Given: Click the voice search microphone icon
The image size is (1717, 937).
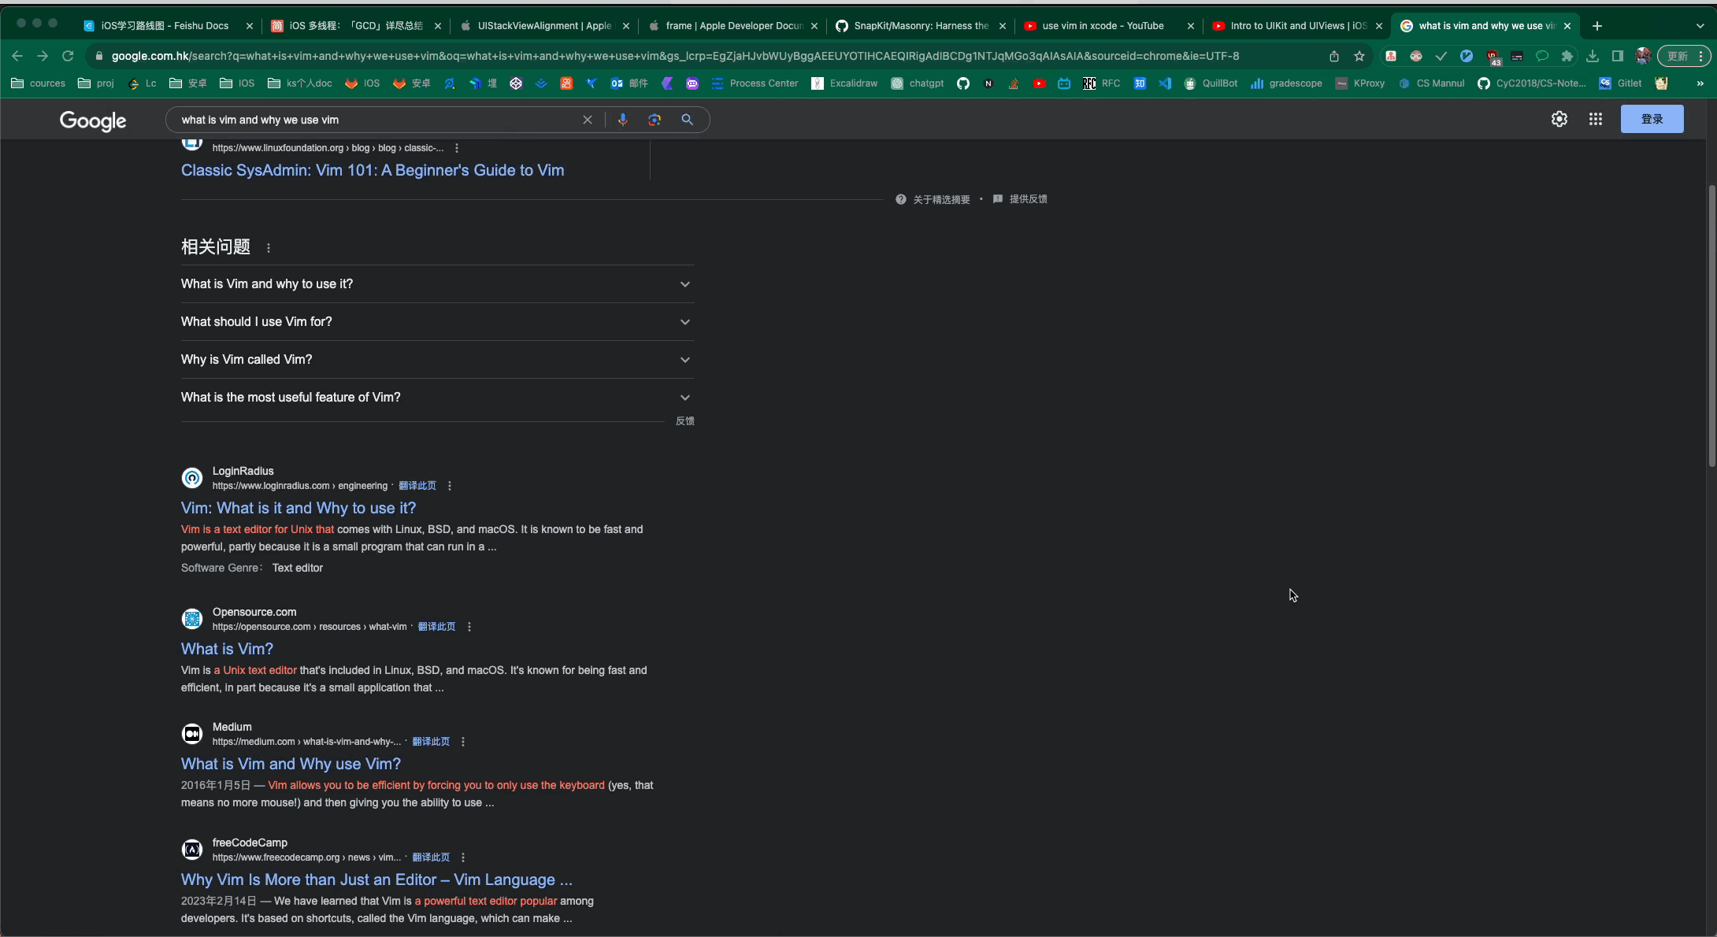Looking at the screenshot, I should (622, 120).
